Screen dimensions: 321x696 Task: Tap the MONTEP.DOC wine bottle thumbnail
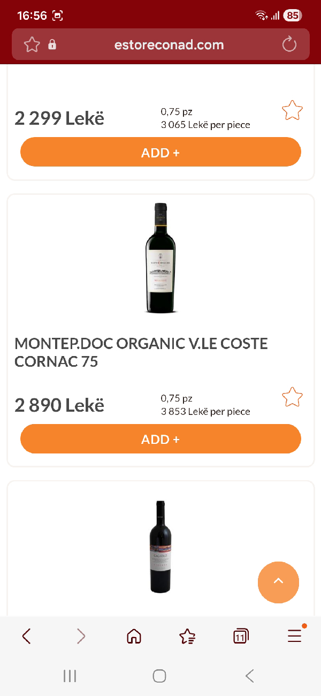click(x=160, y=258)
